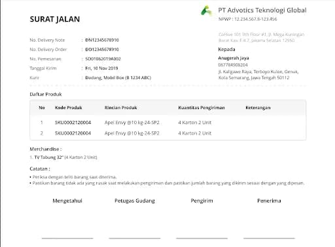The width and height of the screenshot is (335, 247).
Task: Select SKU0002120004 in row 1
Action: point(73,123)
